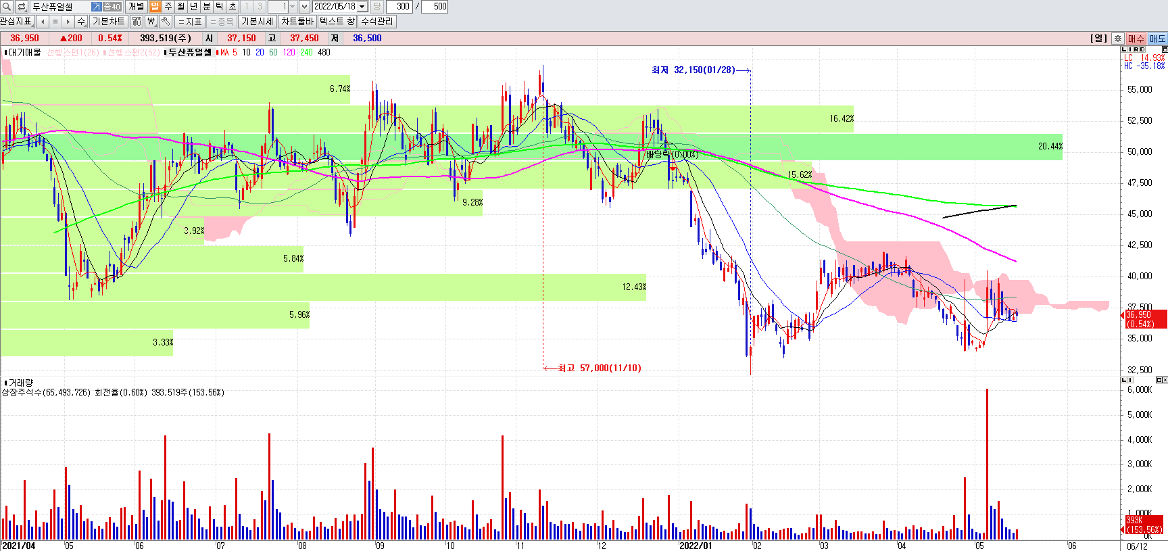Select the 선행스팬1(26) legend label
Viewport: 1168px width, 551px height.
[72, 52]
